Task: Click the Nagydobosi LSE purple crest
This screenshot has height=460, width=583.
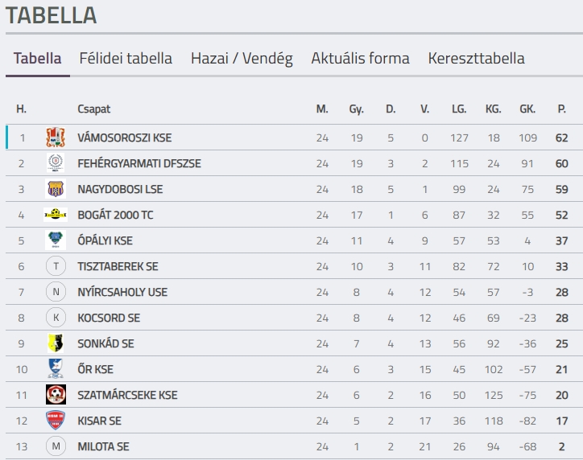Action: [56, 189]
